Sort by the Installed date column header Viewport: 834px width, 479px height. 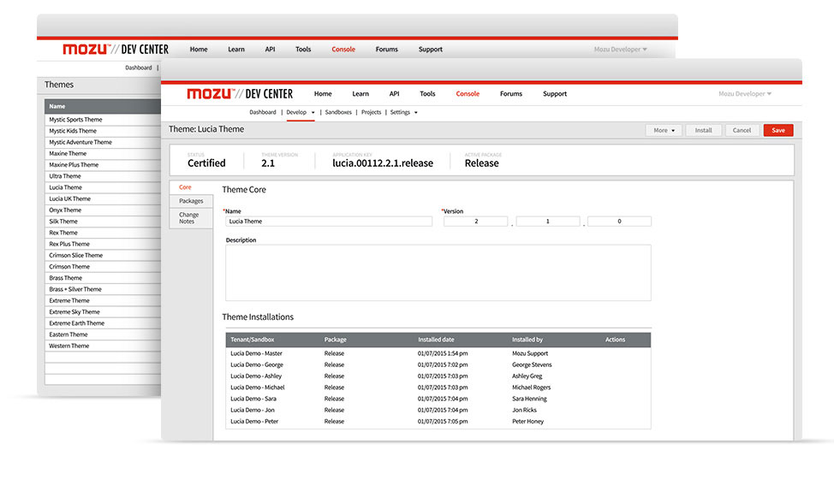436,340
